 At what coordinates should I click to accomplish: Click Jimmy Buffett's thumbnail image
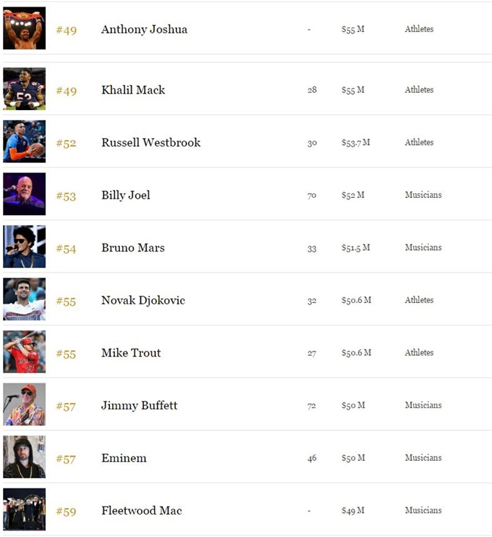(25, 404)
